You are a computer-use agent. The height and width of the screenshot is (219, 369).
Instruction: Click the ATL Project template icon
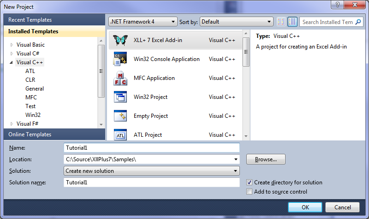[120, 134]
